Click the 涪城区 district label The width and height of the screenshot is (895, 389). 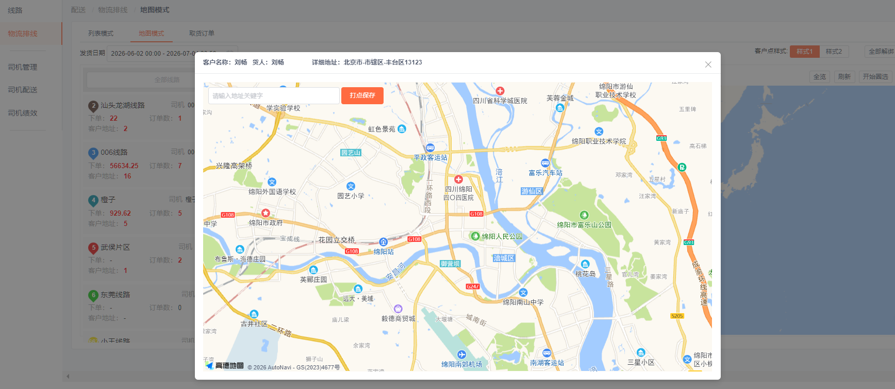coord(504,258)
